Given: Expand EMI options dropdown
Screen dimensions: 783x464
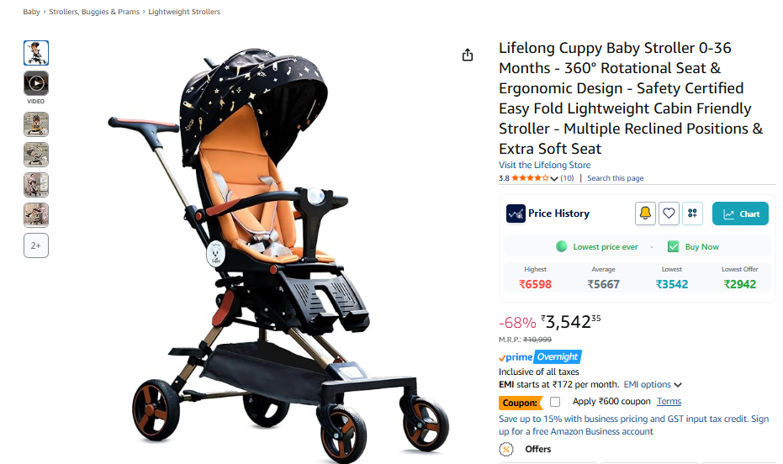Looking at the screenshot, I should tap(653, 385).
